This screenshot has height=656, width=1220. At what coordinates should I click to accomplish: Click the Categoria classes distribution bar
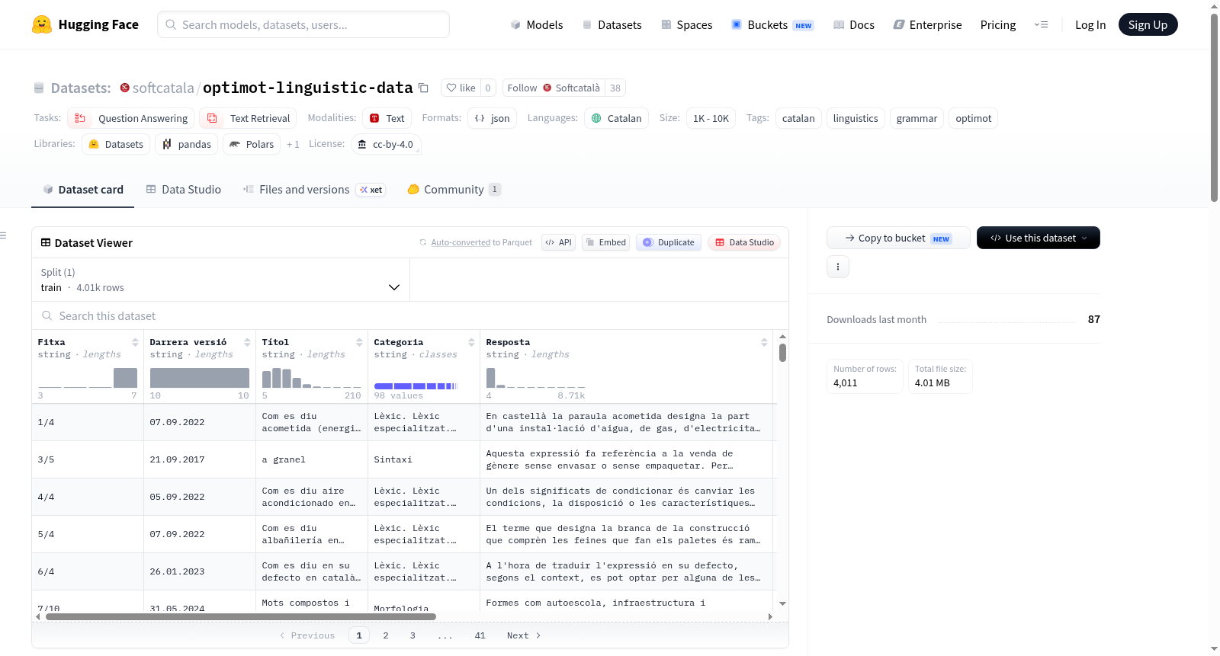pyautogui.click(x=416, y=386)
